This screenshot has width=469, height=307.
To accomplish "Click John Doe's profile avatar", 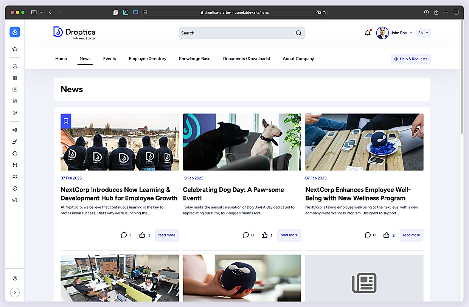I will pyautogui.click(x=382, y=33).
